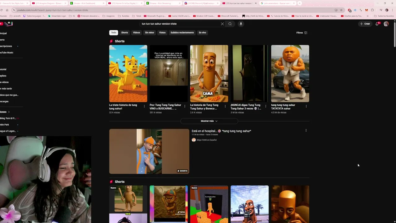This screenshot has width=396, height=223.
Task: Open the notifications bell
Action: point(377,24)
